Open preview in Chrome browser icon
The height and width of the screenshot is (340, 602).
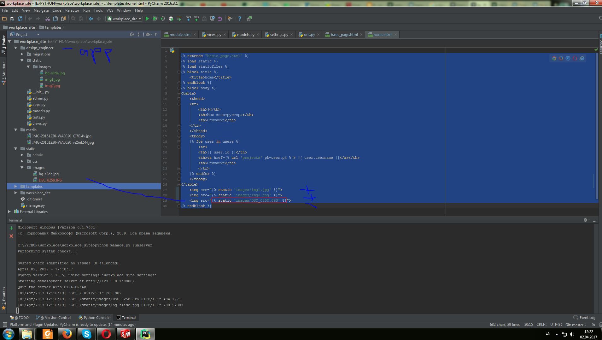click(554, 58)
